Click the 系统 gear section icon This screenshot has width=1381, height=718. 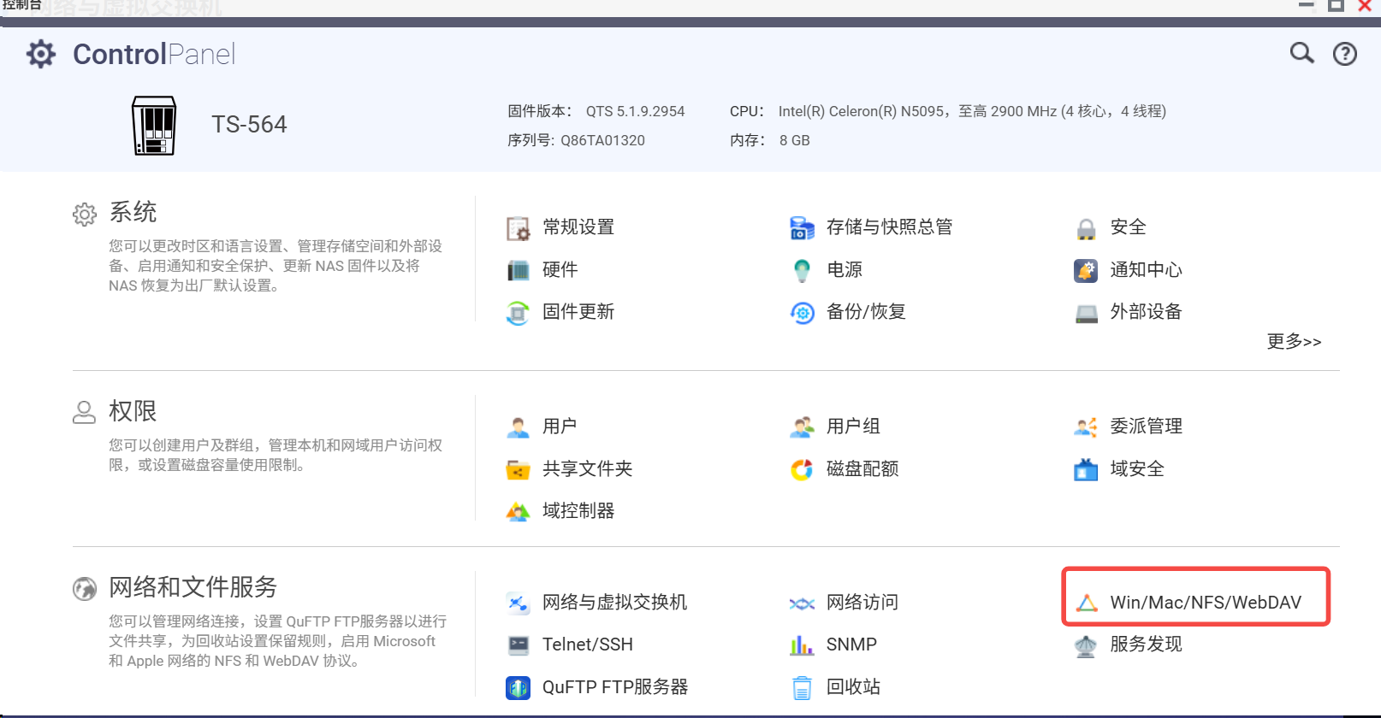click(85, 214)
